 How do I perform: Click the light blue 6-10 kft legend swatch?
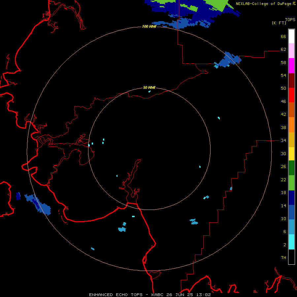tap(291, 227)
